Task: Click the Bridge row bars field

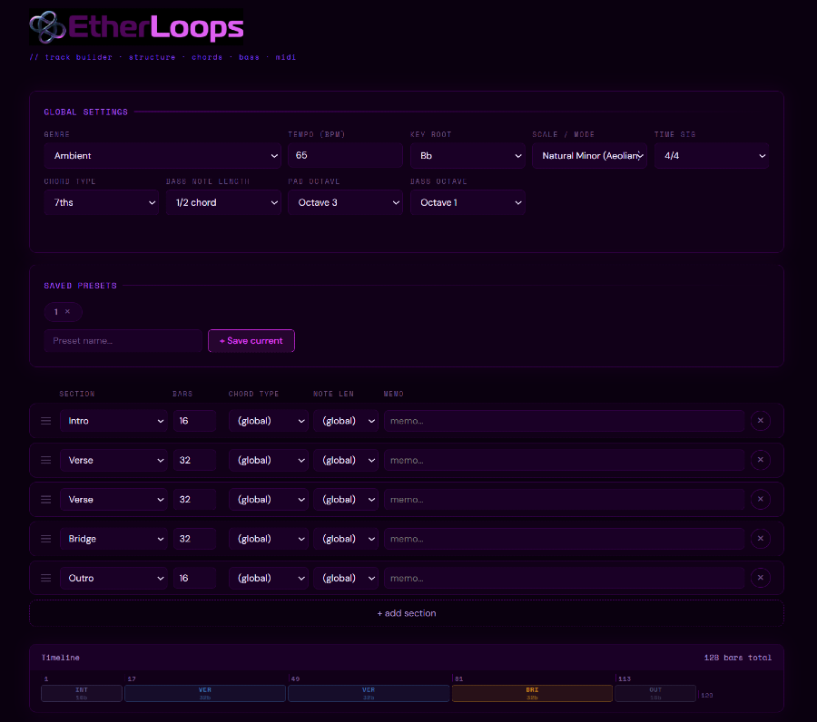Action: coord(194,539)
